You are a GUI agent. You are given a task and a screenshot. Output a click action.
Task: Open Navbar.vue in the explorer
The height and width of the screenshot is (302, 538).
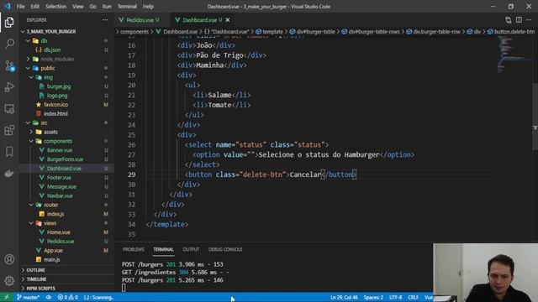(60, 195)
